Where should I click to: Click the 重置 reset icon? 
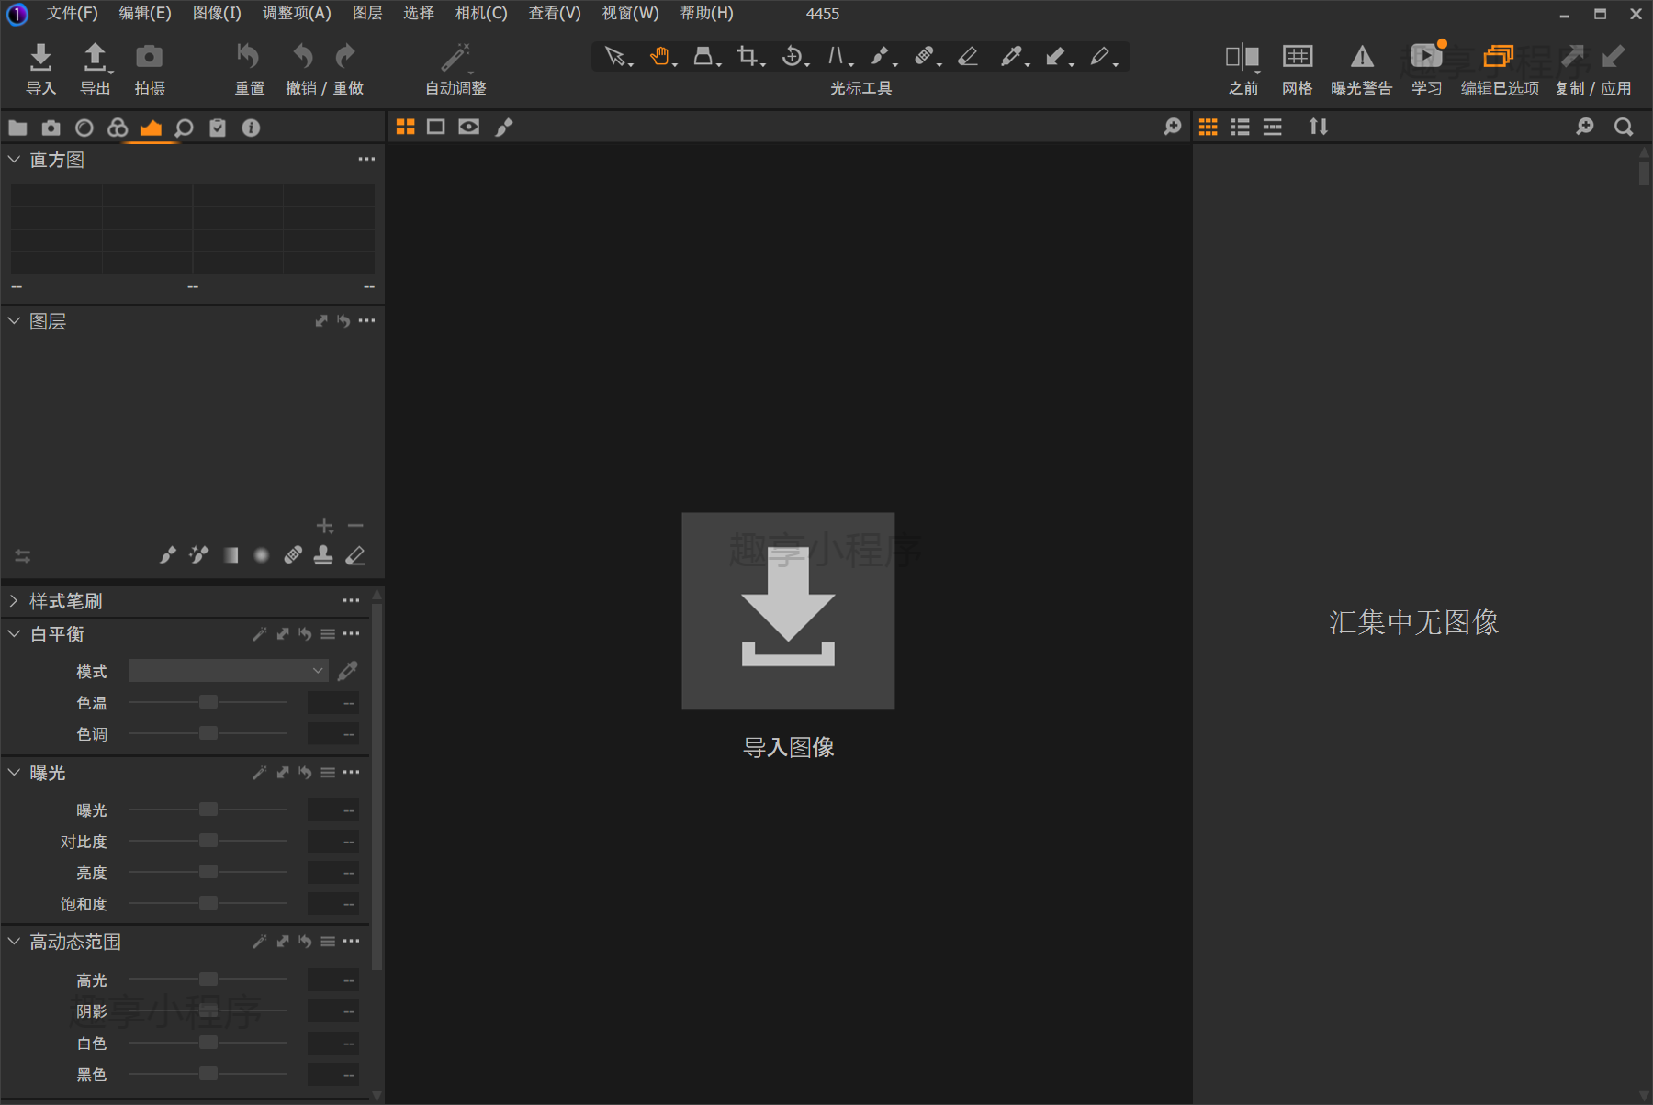coord(248,57)
